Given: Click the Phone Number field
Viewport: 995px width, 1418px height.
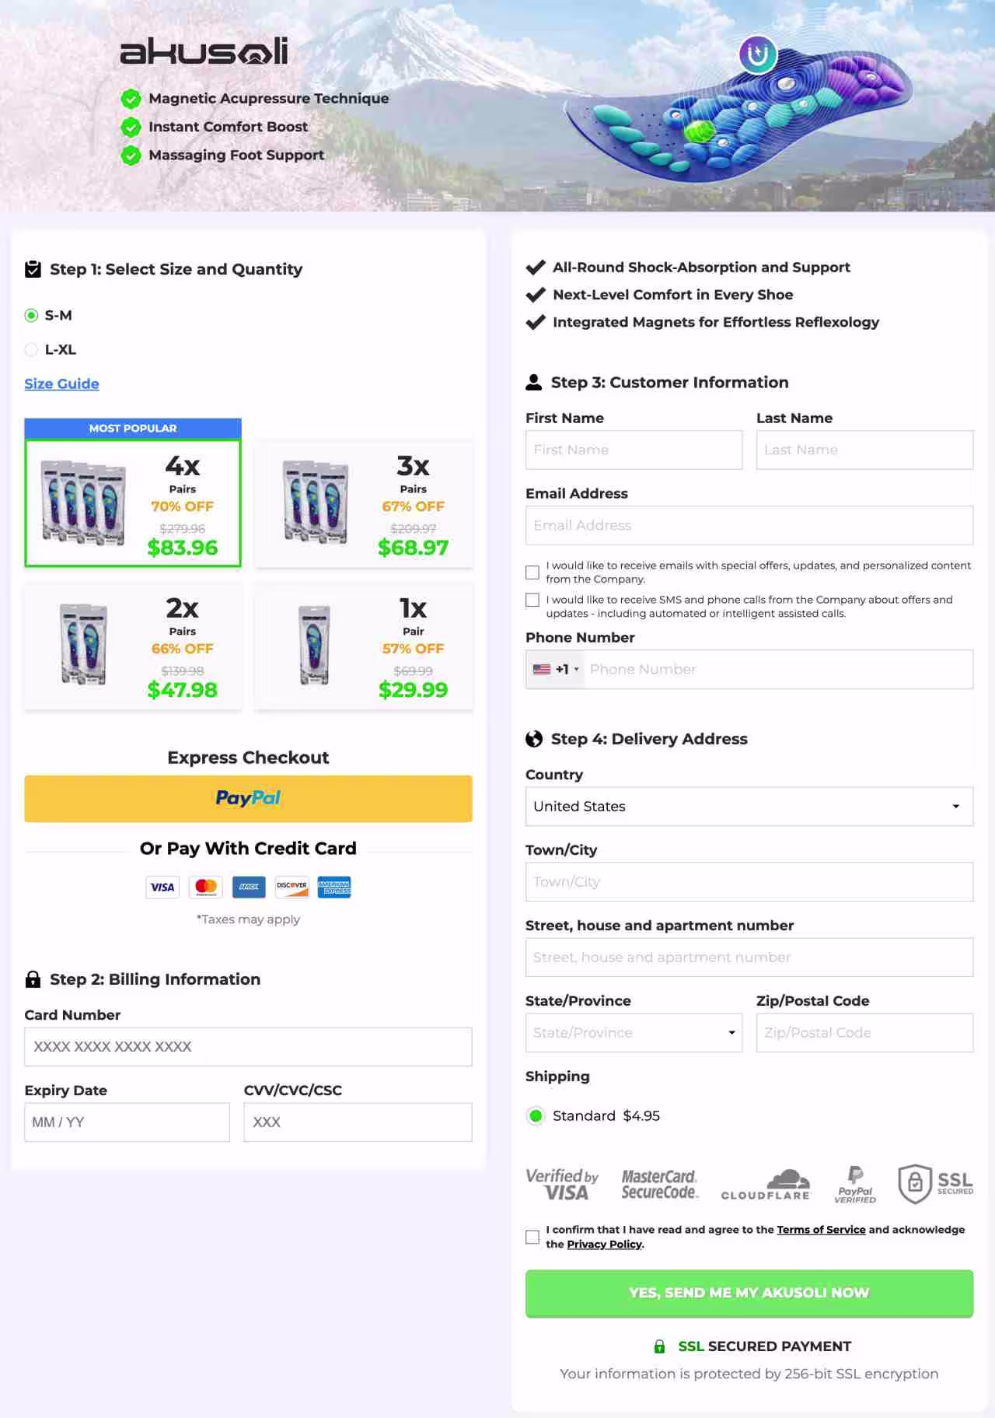Looking at the screenshot, I should pos(777,669).
